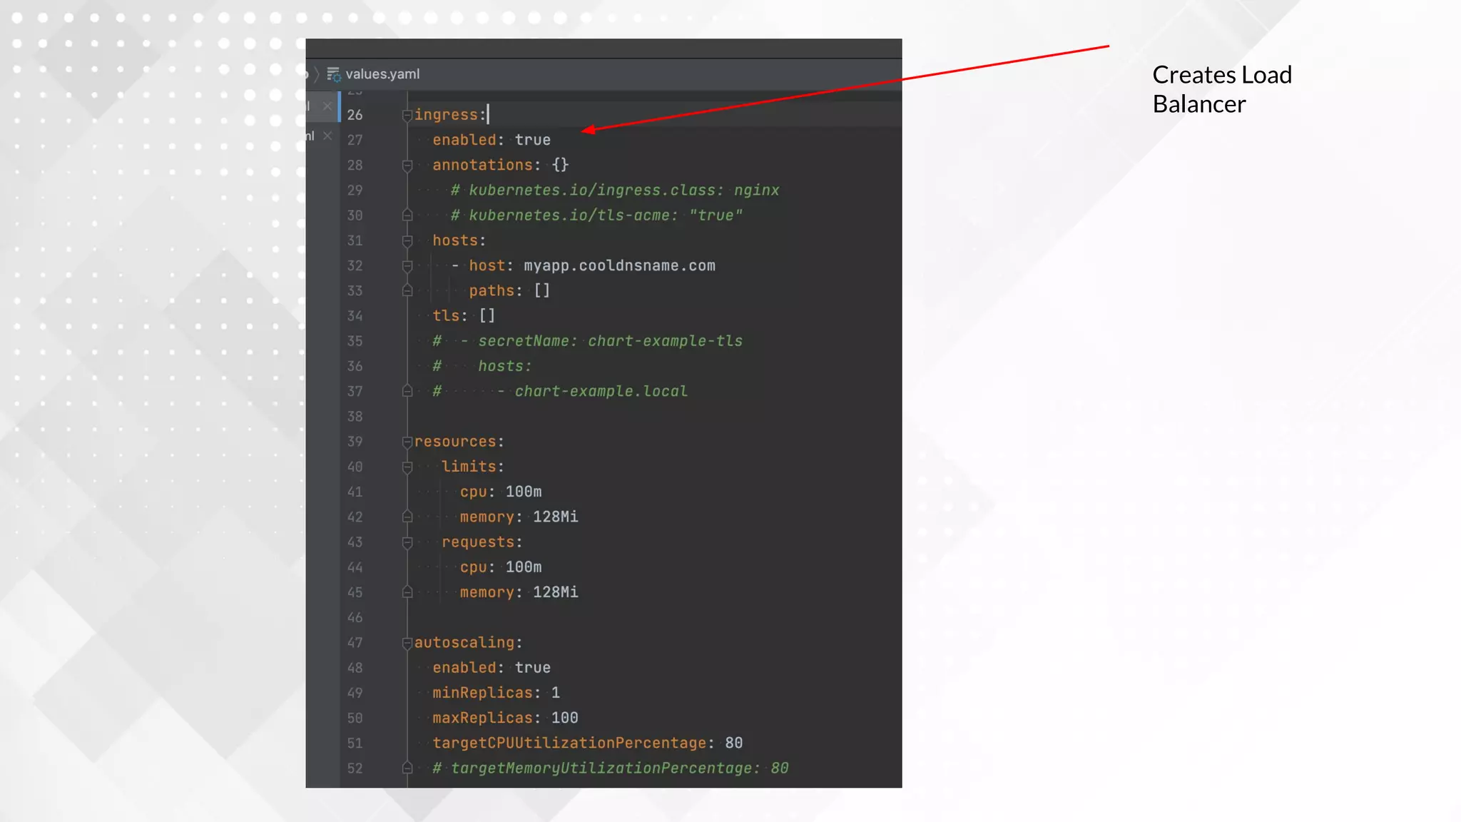Click the values.yaml file icon in breadcrumb

pos(333,74)
